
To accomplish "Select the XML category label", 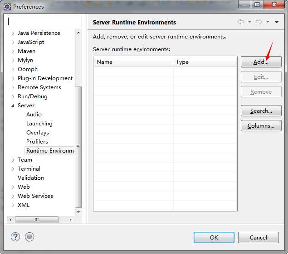I will tap(24, 205).
